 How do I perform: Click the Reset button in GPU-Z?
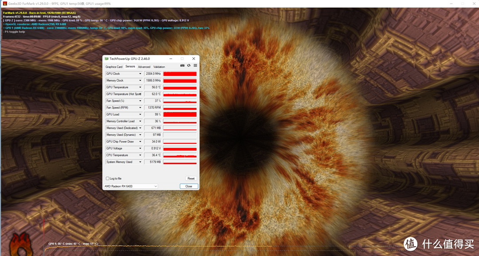tap(191, 178)
